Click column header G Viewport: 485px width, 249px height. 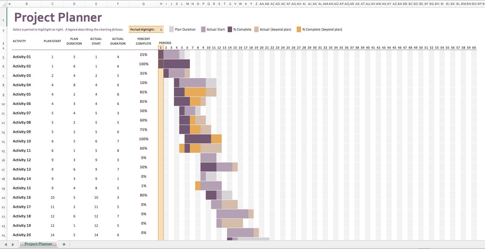143,4
